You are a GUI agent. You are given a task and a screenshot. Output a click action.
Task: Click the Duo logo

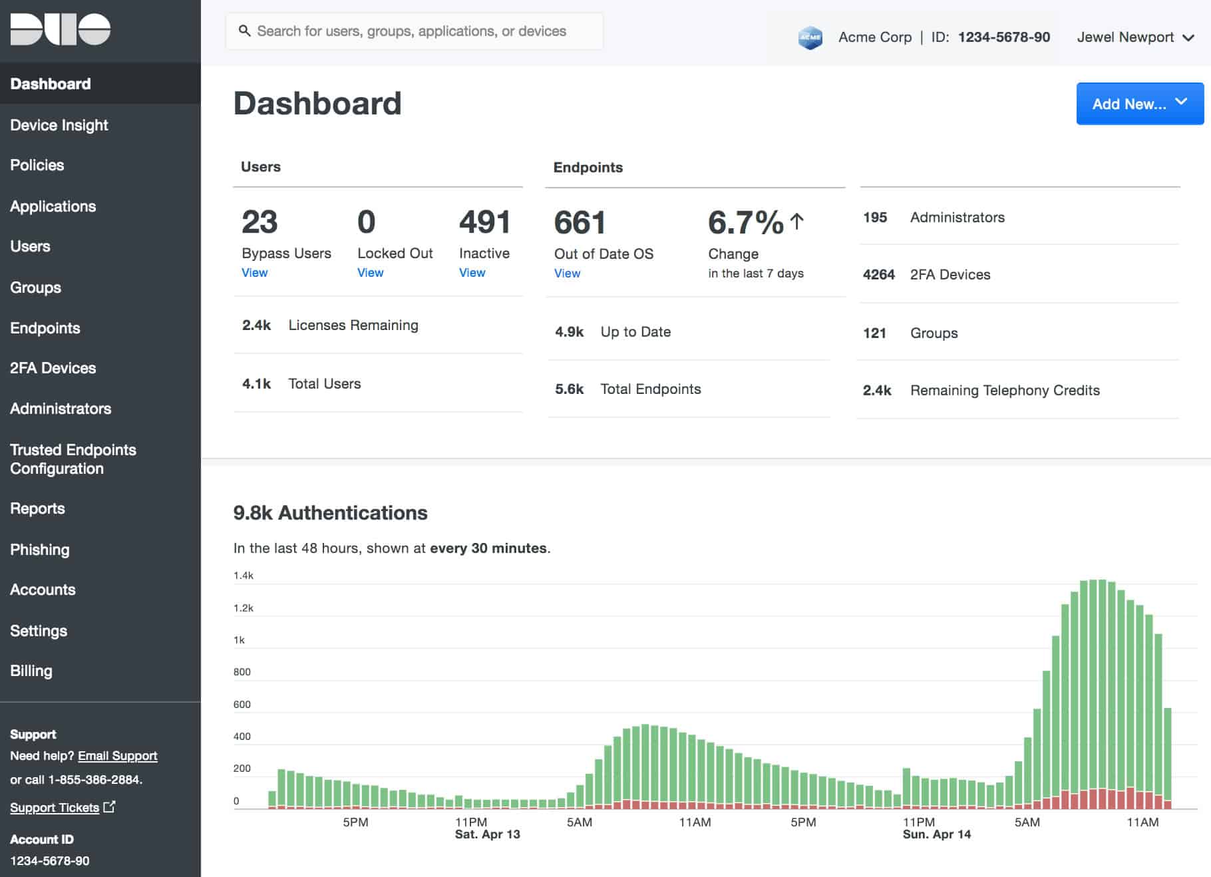pos(61,30)
